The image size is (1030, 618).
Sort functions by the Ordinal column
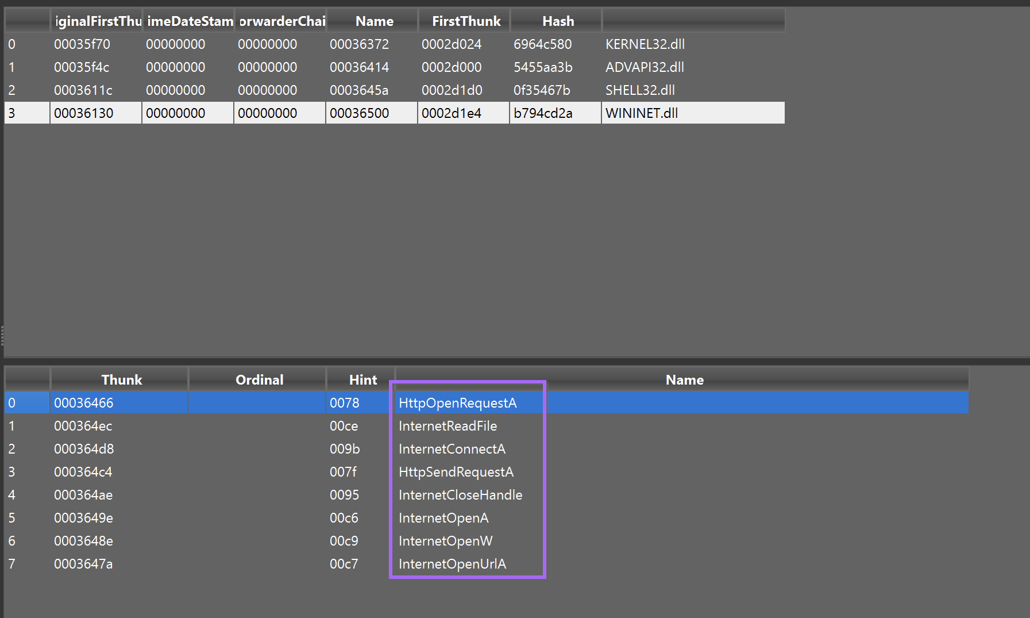point(259,379)
